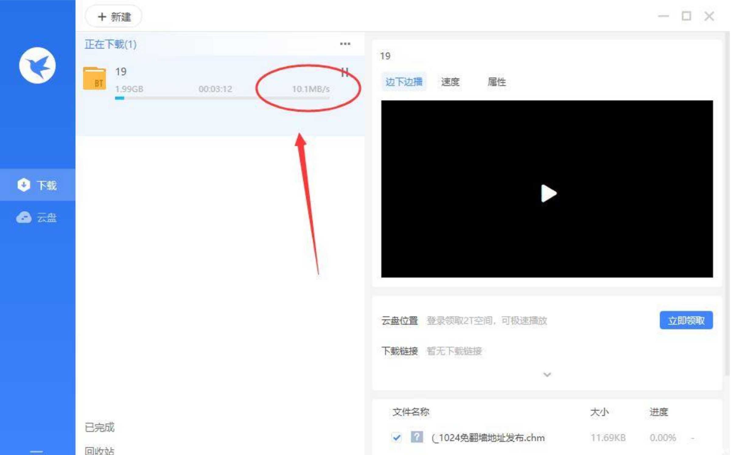
Task: Click the 00:03:12 remaining time text
Action: pos(215,89)
